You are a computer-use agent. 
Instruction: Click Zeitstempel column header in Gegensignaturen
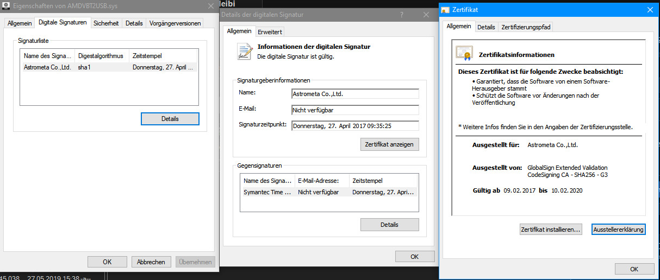point(383,181)
